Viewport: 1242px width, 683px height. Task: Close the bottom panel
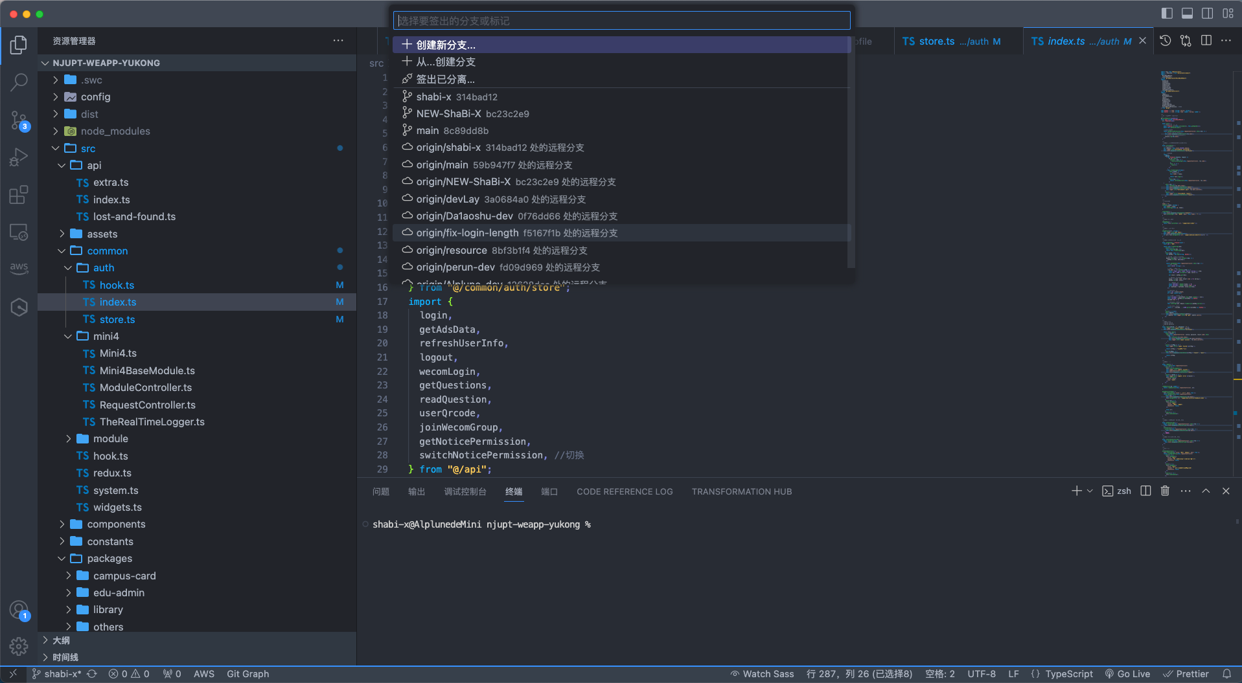click(x=1226, y=491)
